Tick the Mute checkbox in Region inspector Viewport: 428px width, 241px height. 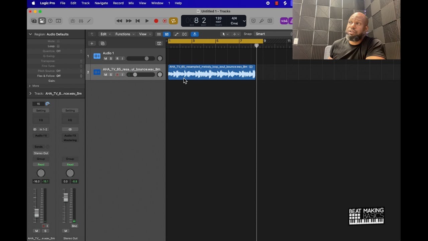pyautogui.click(x=58, y=41)
